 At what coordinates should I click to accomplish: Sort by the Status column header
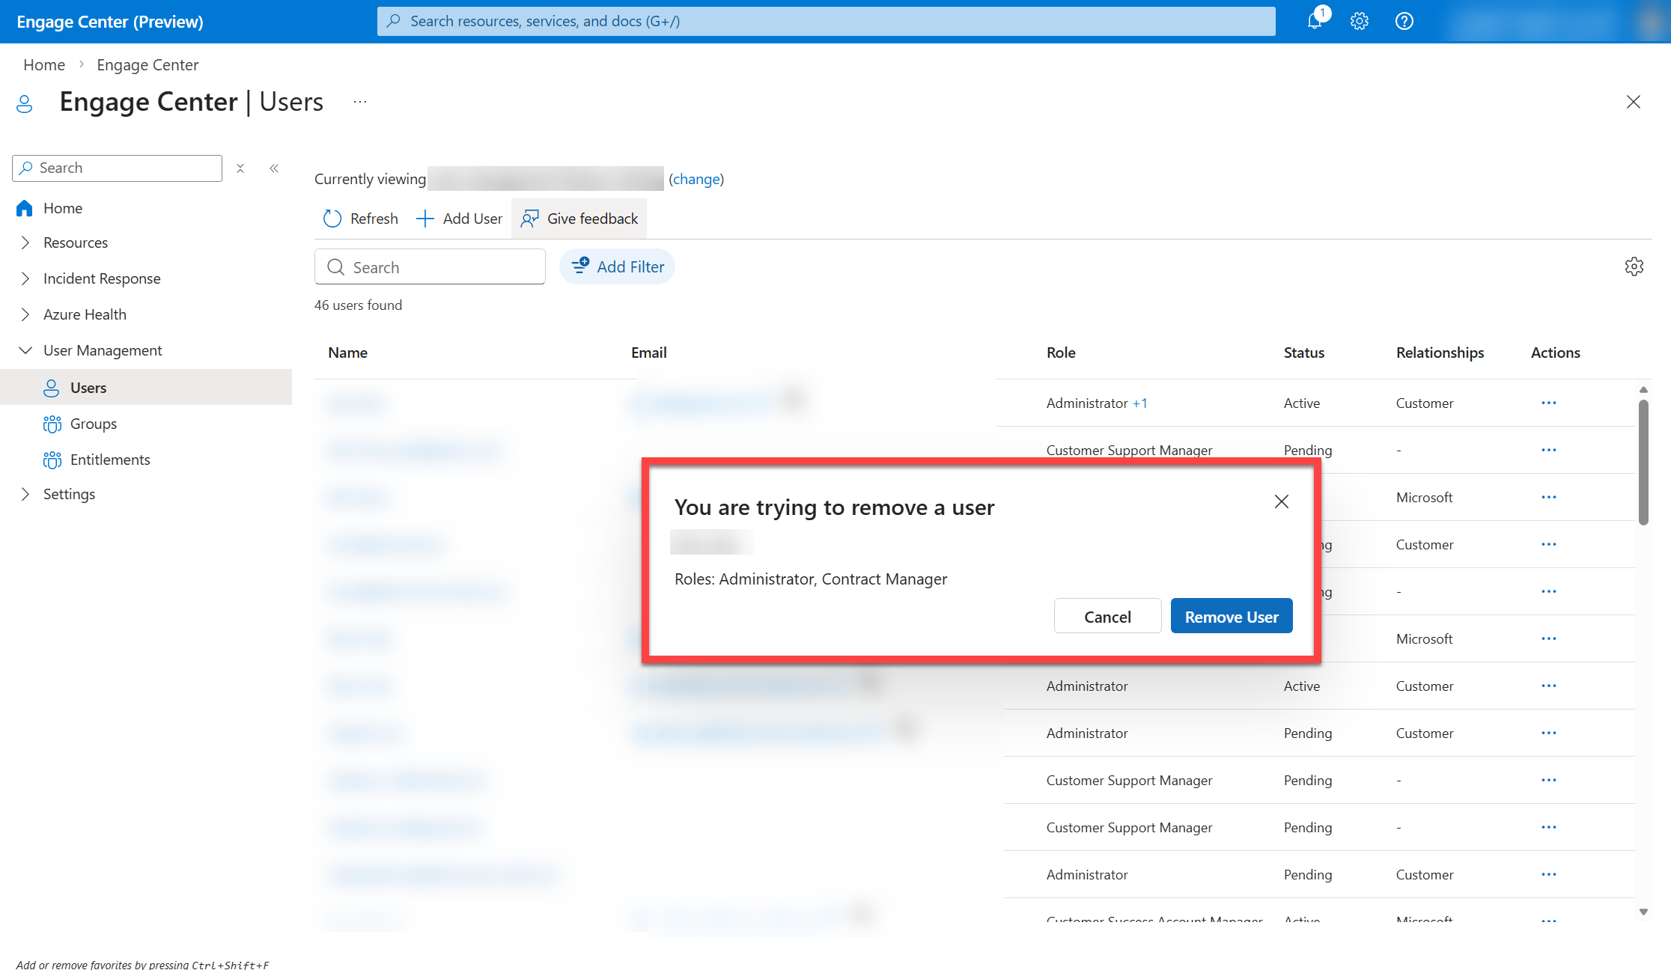1304,353
